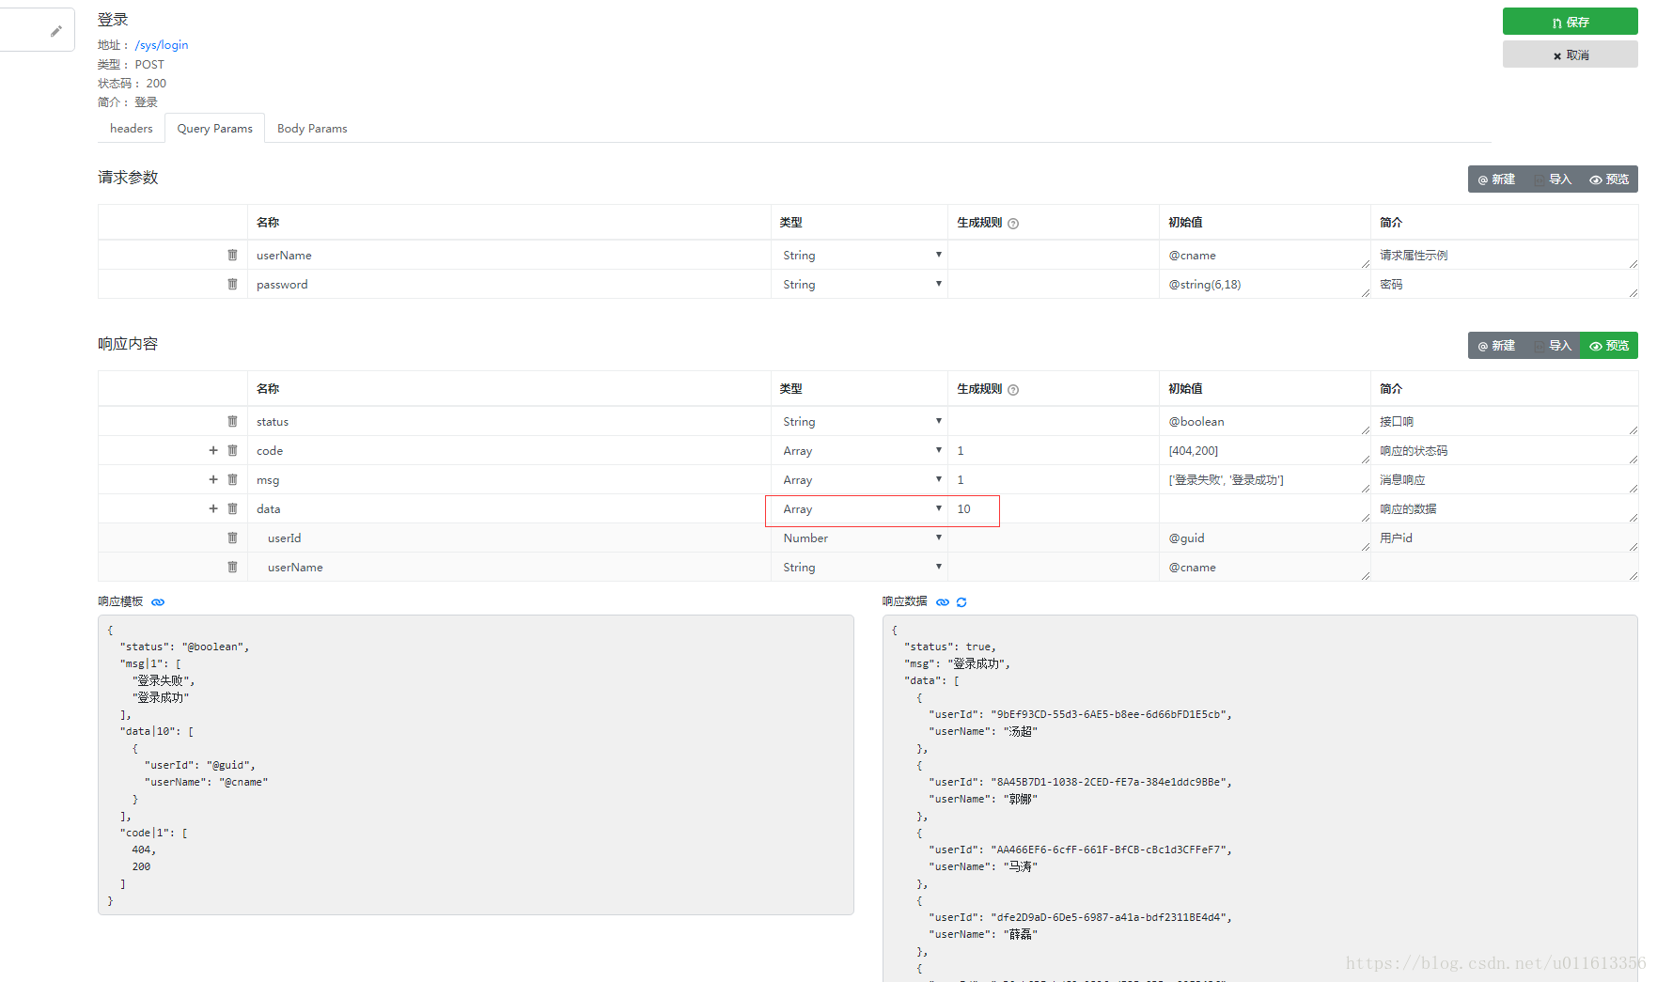Click the link icon next to 响应数据
Screen dimensions: 1657x982
943,602
